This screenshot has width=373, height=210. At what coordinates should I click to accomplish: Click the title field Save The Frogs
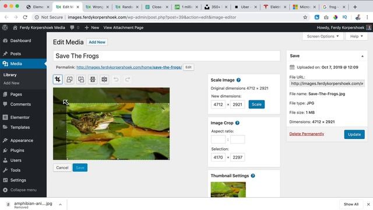coord(167,56)
